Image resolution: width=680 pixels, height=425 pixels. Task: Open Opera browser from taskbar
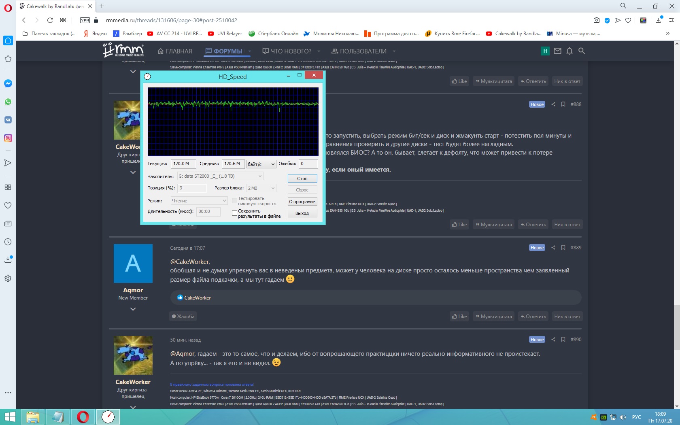[x=83, y=417]
